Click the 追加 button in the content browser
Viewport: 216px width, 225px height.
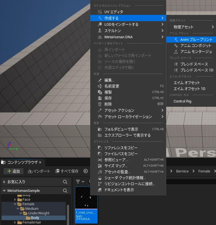14,171
